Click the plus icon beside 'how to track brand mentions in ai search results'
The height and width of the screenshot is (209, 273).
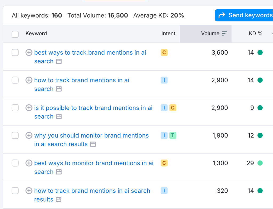pos(29,191)
